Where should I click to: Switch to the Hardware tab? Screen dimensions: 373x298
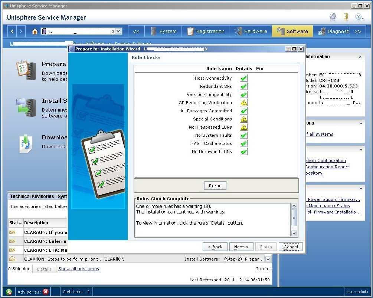pos(251,32)
